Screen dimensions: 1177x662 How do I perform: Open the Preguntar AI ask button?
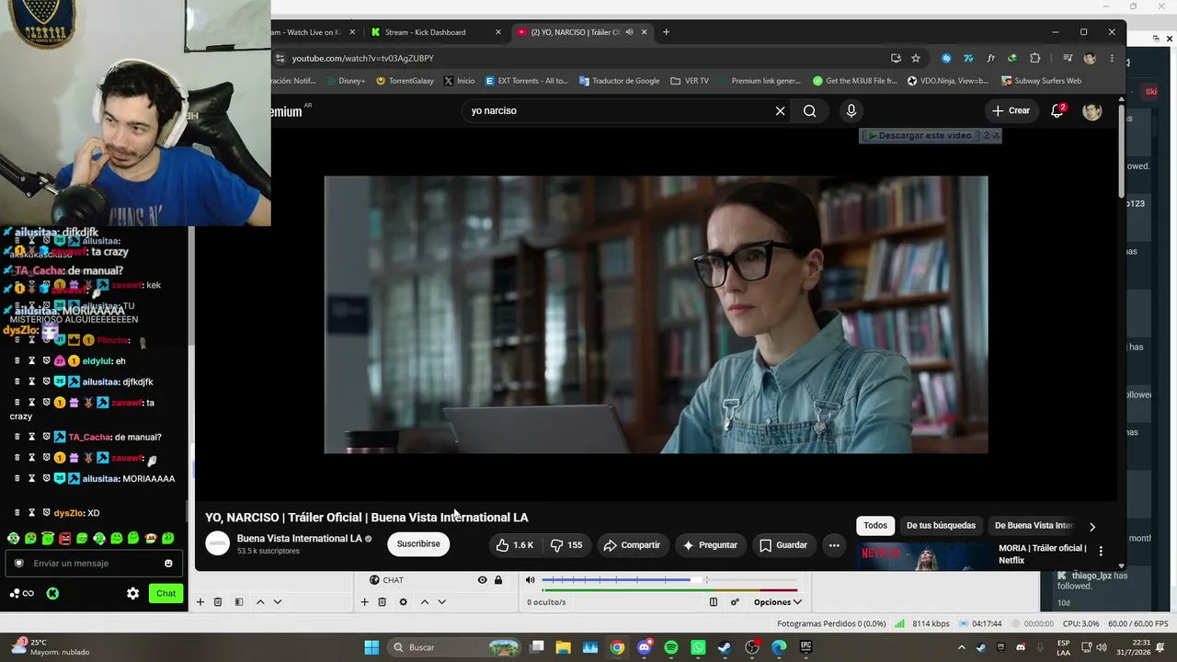pyautogui.click(x=709, y=545)
